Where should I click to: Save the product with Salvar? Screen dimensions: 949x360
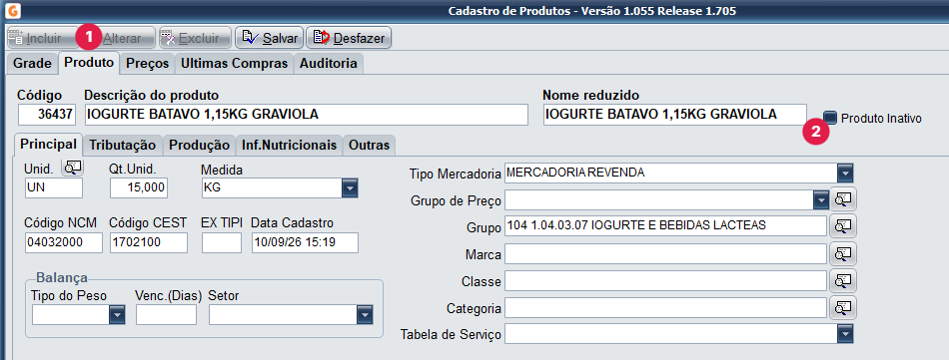[270, 38]
